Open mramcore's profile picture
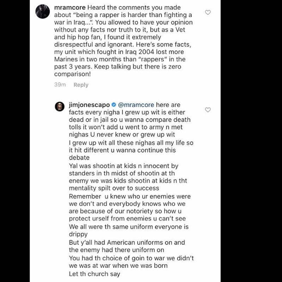This screenshot has width=282, height=282. [43, 11]
